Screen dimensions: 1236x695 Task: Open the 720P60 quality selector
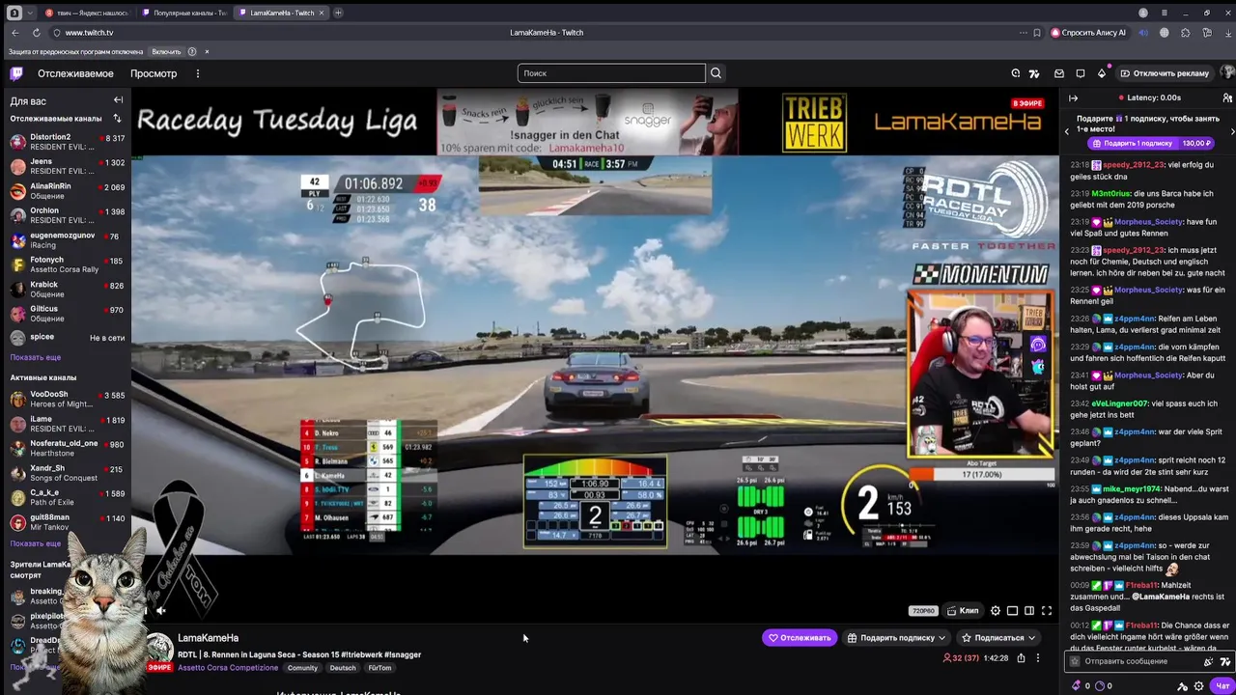coord(923,611)
